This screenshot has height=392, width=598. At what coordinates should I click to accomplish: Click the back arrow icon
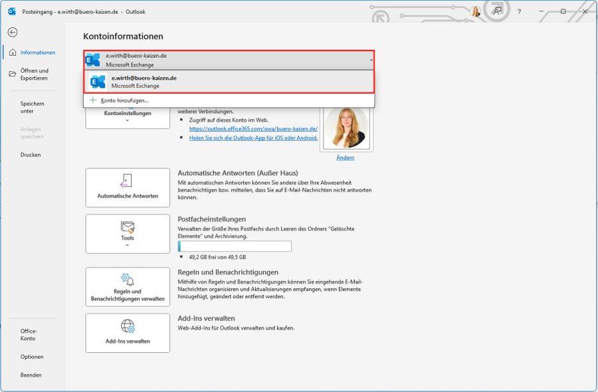coord(13,32)
